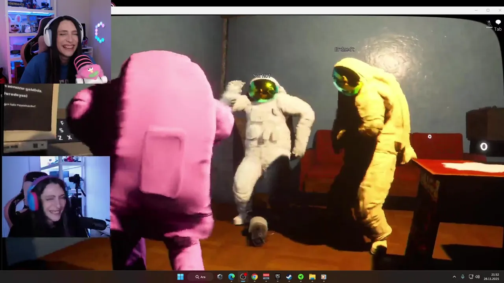
Task: Click the volume speaker tray icon
Action: coord(478,277)
